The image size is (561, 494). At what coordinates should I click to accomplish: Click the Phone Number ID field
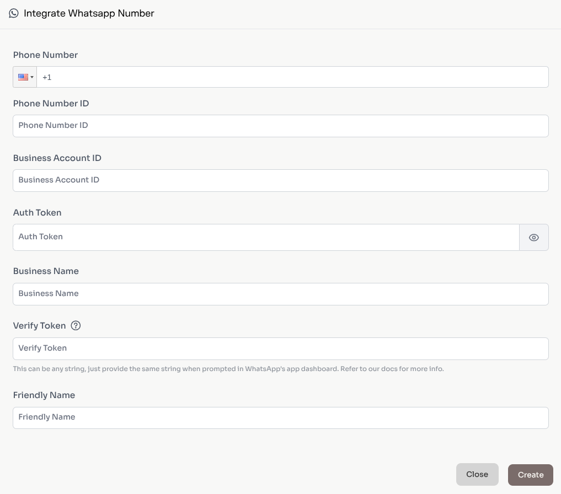(x=221, y=126)
